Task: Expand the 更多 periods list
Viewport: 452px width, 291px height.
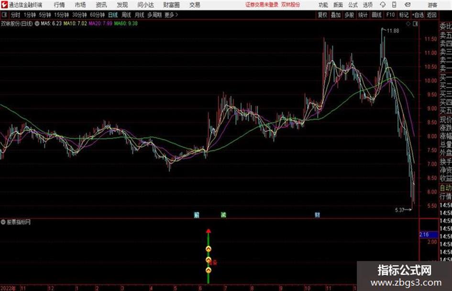Action: 171,15
